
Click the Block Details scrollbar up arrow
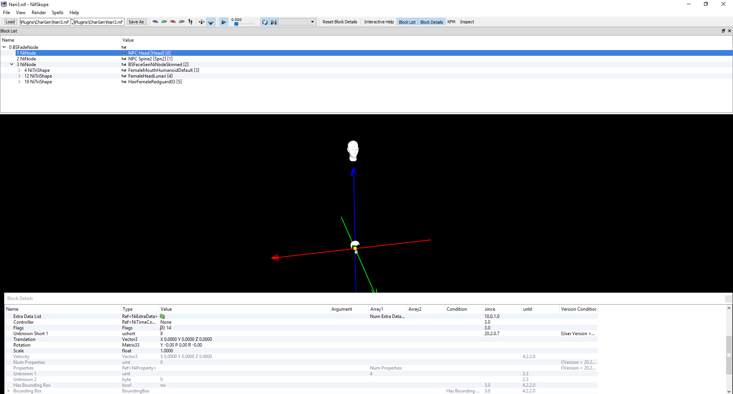pos(729,308)
